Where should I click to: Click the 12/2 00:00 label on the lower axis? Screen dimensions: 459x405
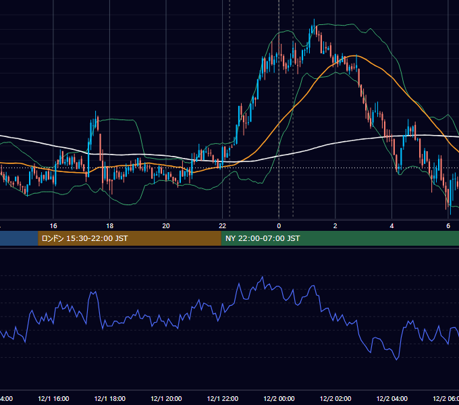coord(279,398)
